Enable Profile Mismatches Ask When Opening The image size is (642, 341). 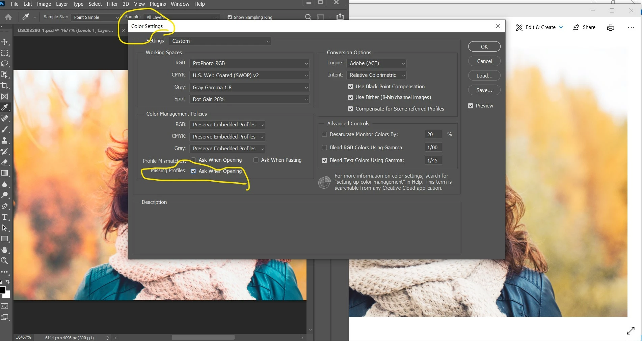(x=193, y=160)
